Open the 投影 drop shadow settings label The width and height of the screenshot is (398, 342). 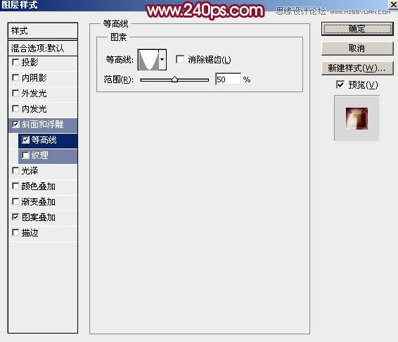tap(30, 62)
